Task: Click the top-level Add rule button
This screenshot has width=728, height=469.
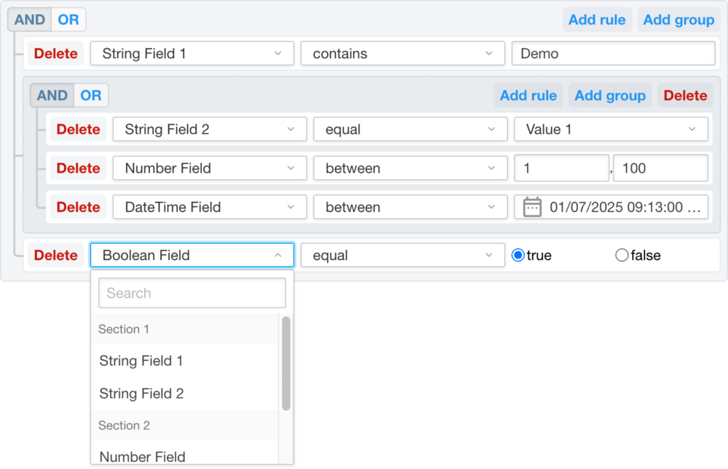Action: pos(596,20)
